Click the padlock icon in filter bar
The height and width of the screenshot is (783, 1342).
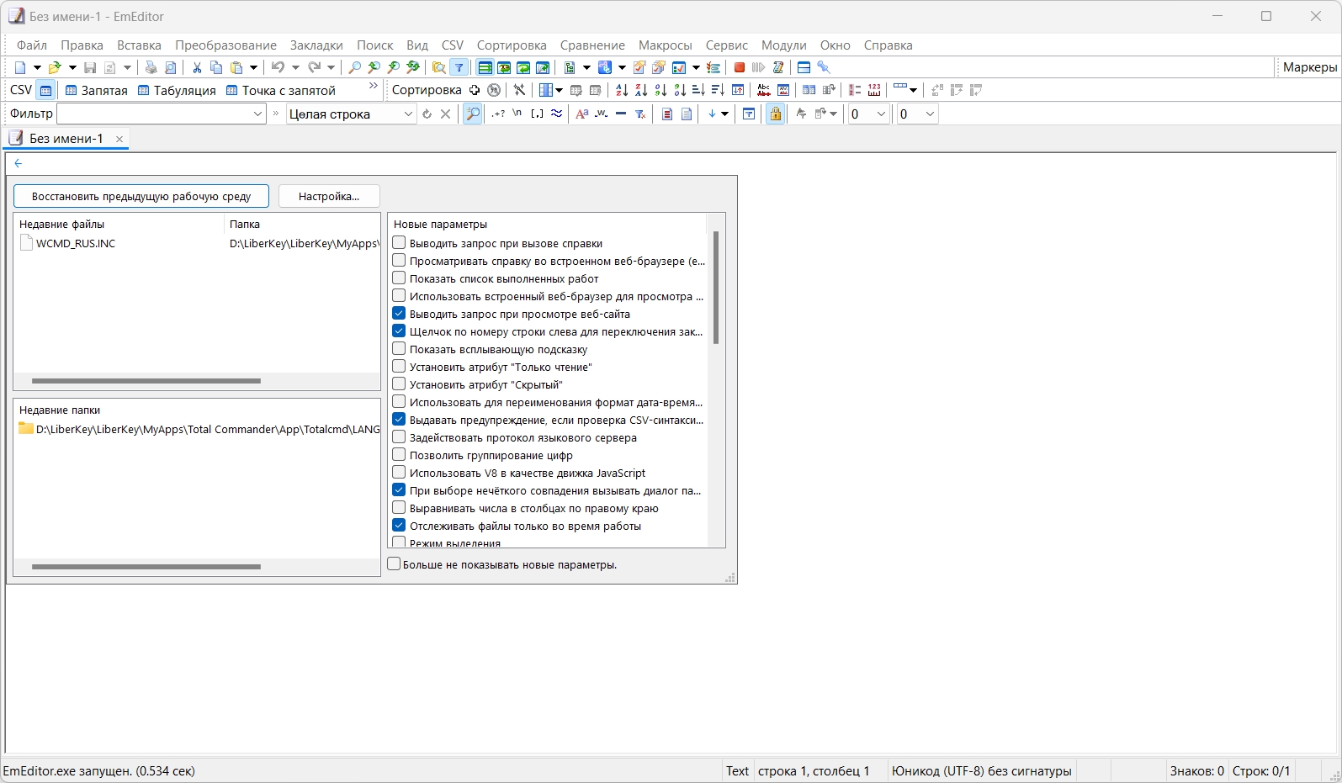pos(775,114)
